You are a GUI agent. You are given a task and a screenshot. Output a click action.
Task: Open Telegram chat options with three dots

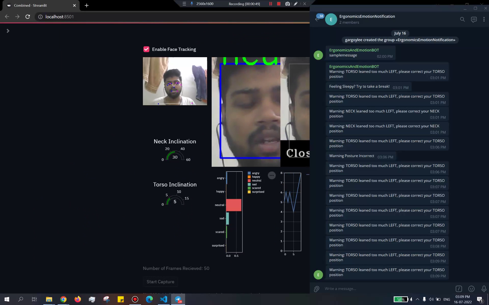pyautogui.click(x=484, y=19)
